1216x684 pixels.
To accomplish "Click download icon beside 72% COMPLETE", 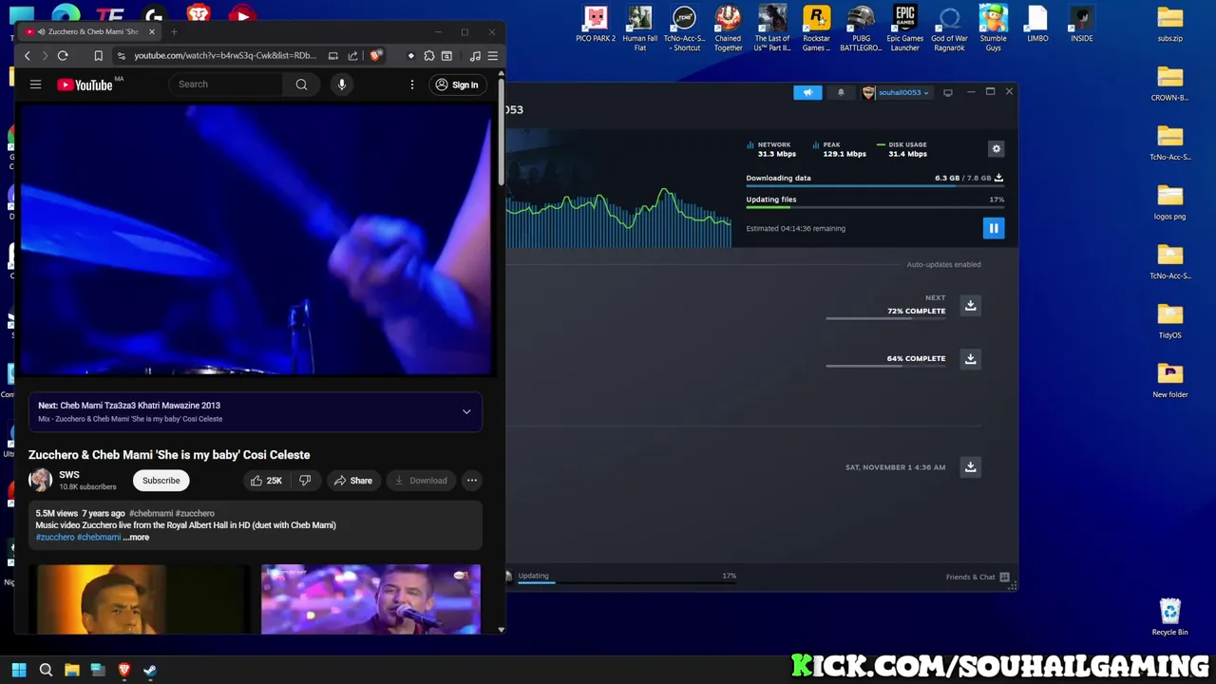I will tap(970, 305).
